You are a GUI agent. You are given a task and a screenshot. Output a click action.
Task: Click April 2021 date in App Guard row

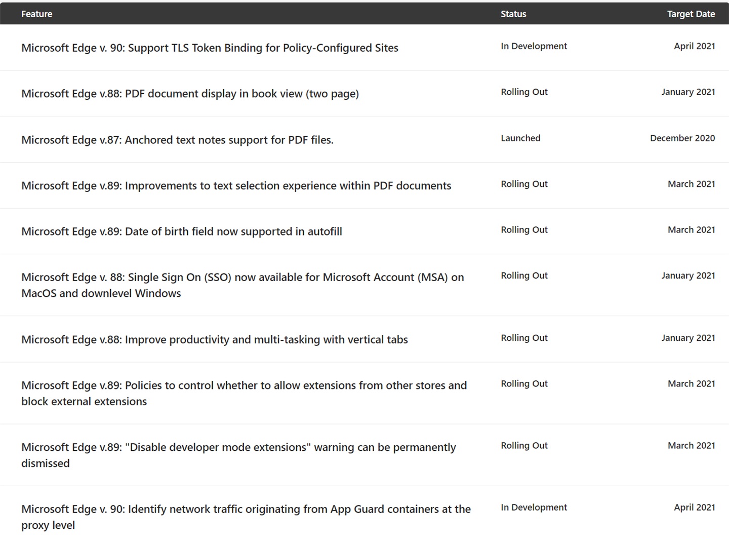[694, 508]
